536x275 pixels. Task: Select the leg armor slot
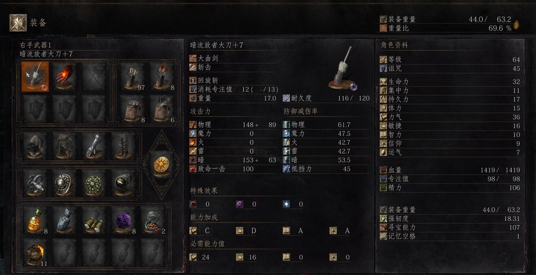tap(123, 145)
